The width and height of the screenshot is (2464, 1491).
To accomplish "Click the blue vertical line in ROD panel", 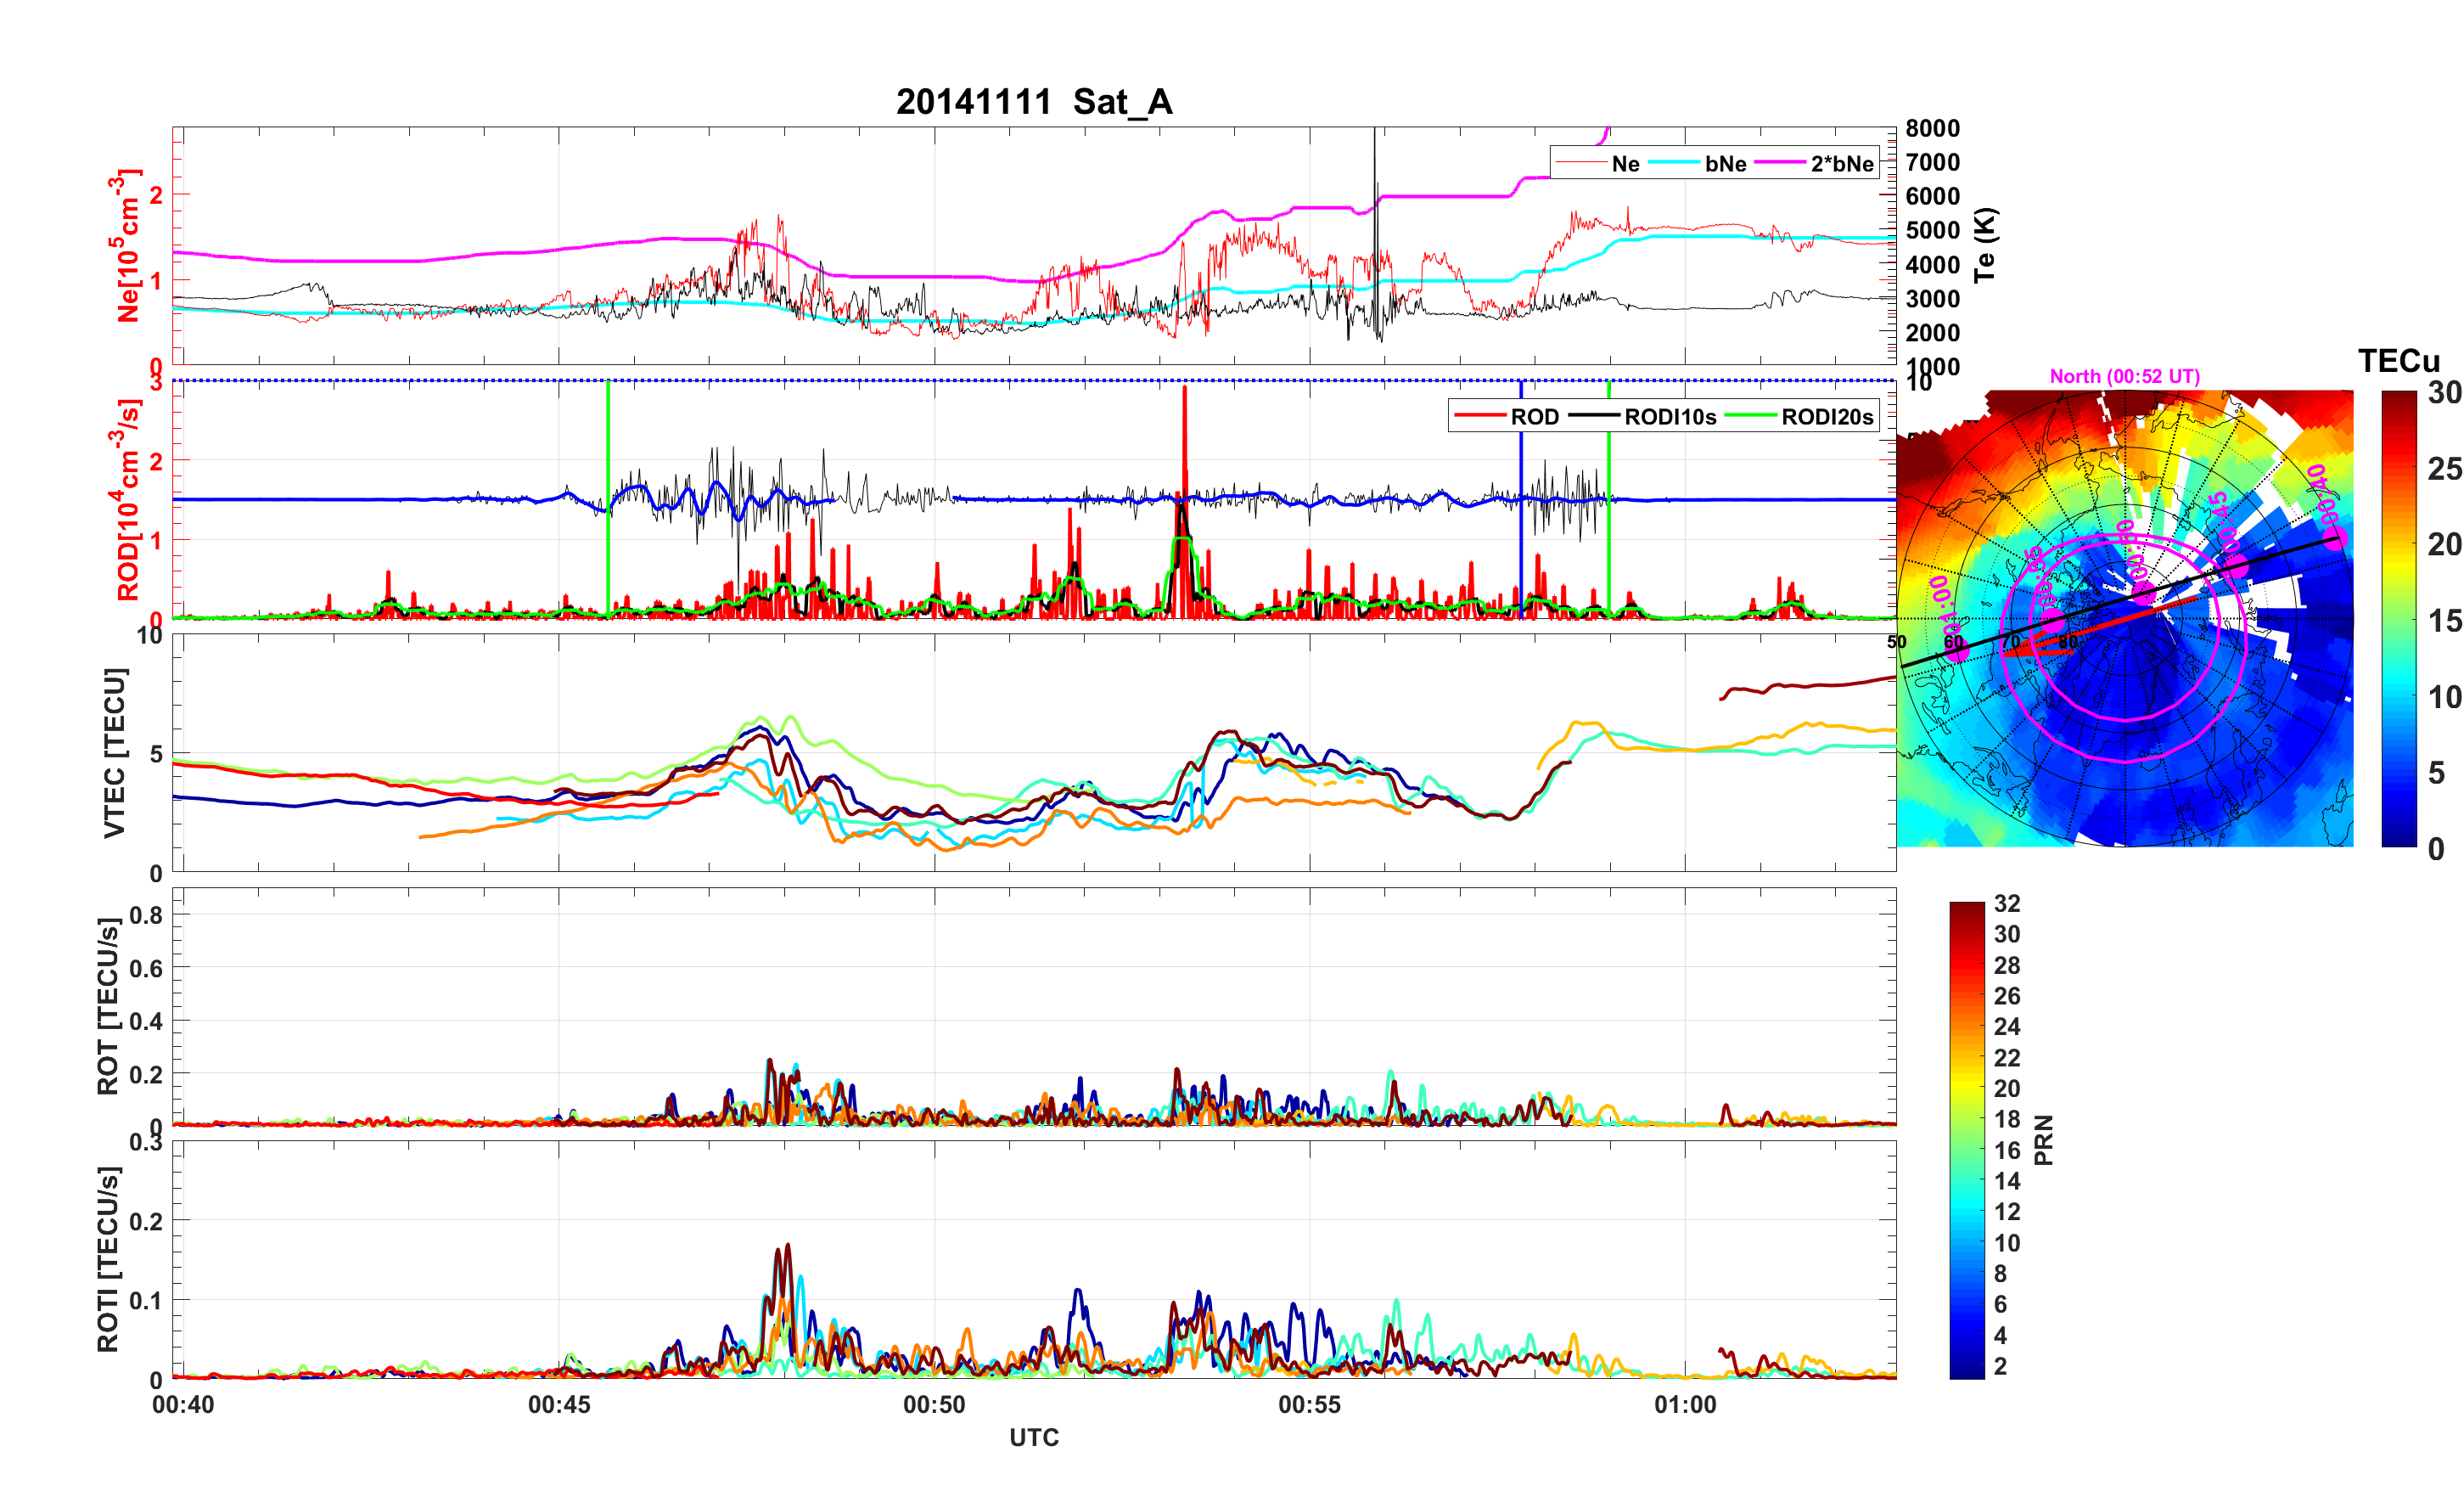I will [1521, 450].
